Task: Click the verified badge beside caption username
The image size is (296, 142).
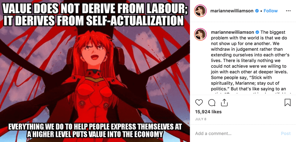Action: (257, 32)
